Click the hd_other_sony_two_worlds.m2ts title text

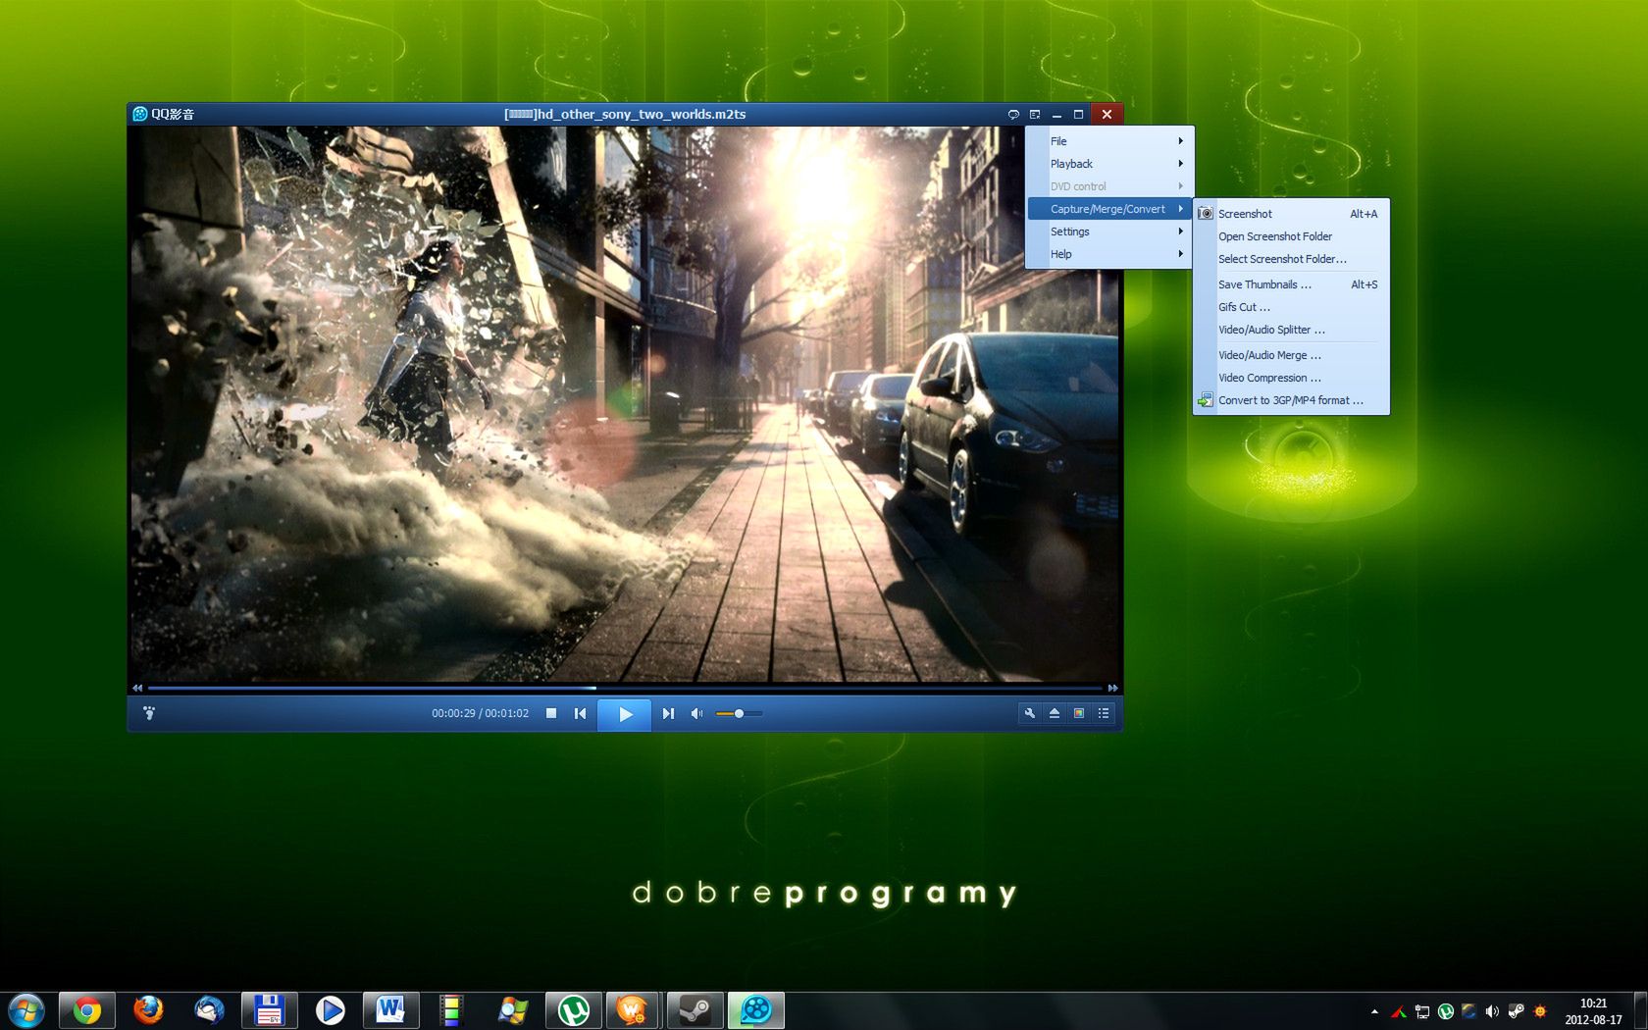[625, 114]
